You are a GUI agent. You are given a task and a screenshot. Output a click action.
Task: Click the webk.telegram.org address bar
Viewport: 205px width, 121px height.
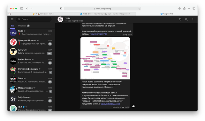[x=102, y=9]
